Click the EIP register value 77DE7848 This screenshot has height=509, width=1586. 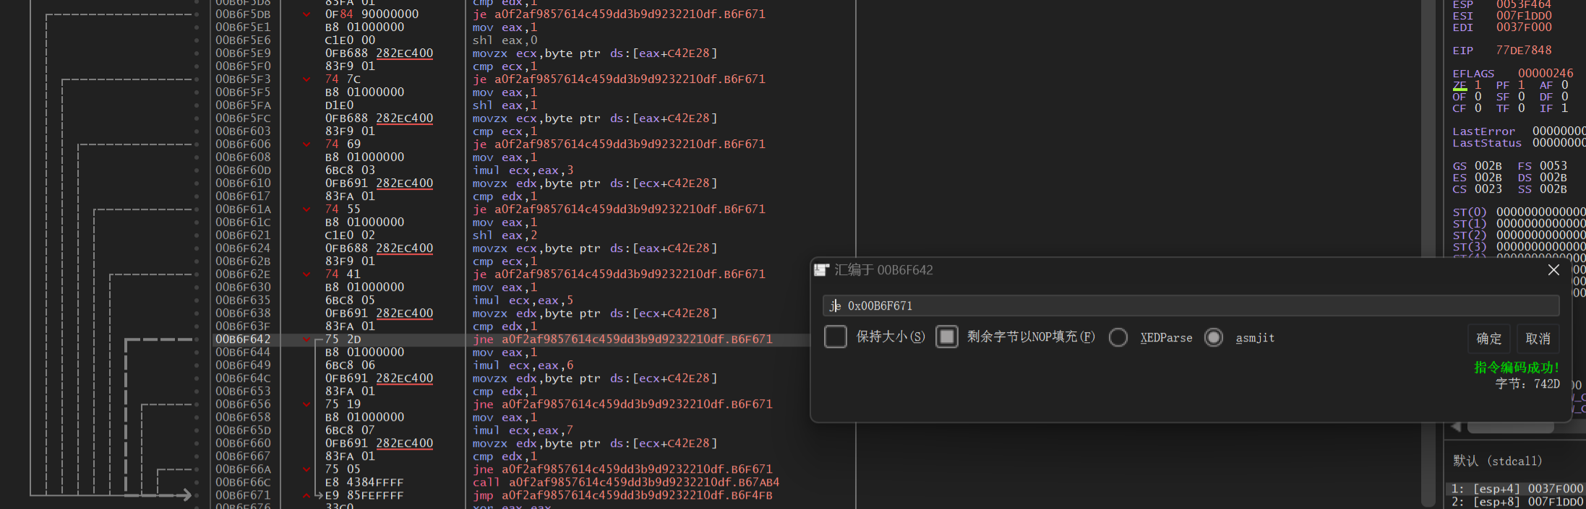1523,51
